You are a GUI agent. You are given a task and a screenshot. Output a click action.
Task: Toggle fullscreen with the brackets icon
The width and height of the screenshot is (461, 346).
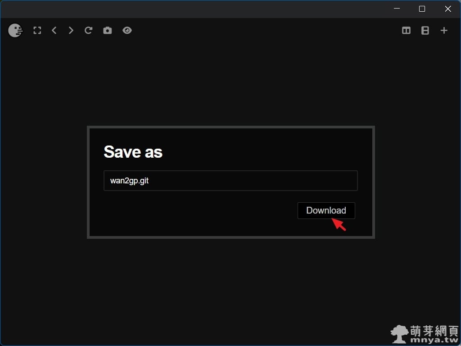37,31
